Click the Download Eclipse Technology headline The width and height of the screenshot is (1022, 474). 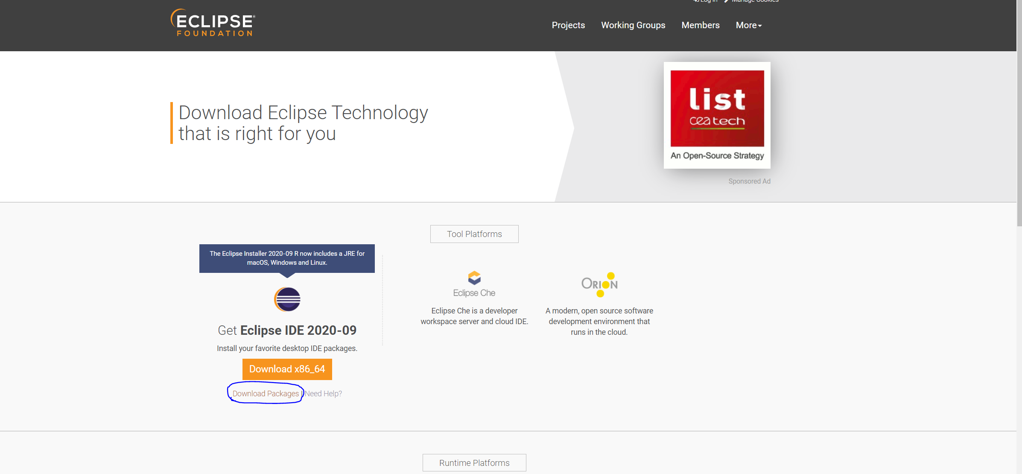[x=303, y=123]
